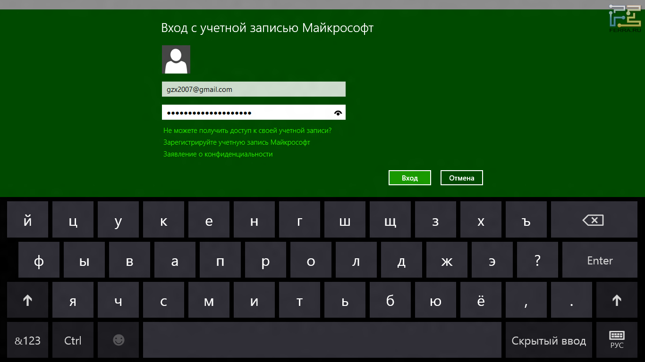Screen dimensions: 645x362
Task: Tap the ё key
Action: point(481,300)
